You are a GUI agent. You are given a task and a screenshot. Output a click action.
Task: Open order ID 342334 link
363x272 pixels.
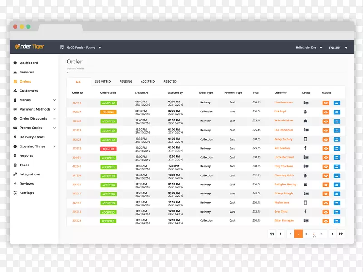77,112
